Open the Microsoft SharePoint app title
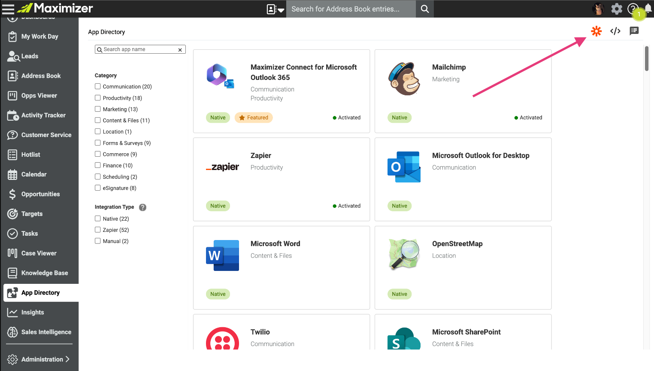 (466, 332)
